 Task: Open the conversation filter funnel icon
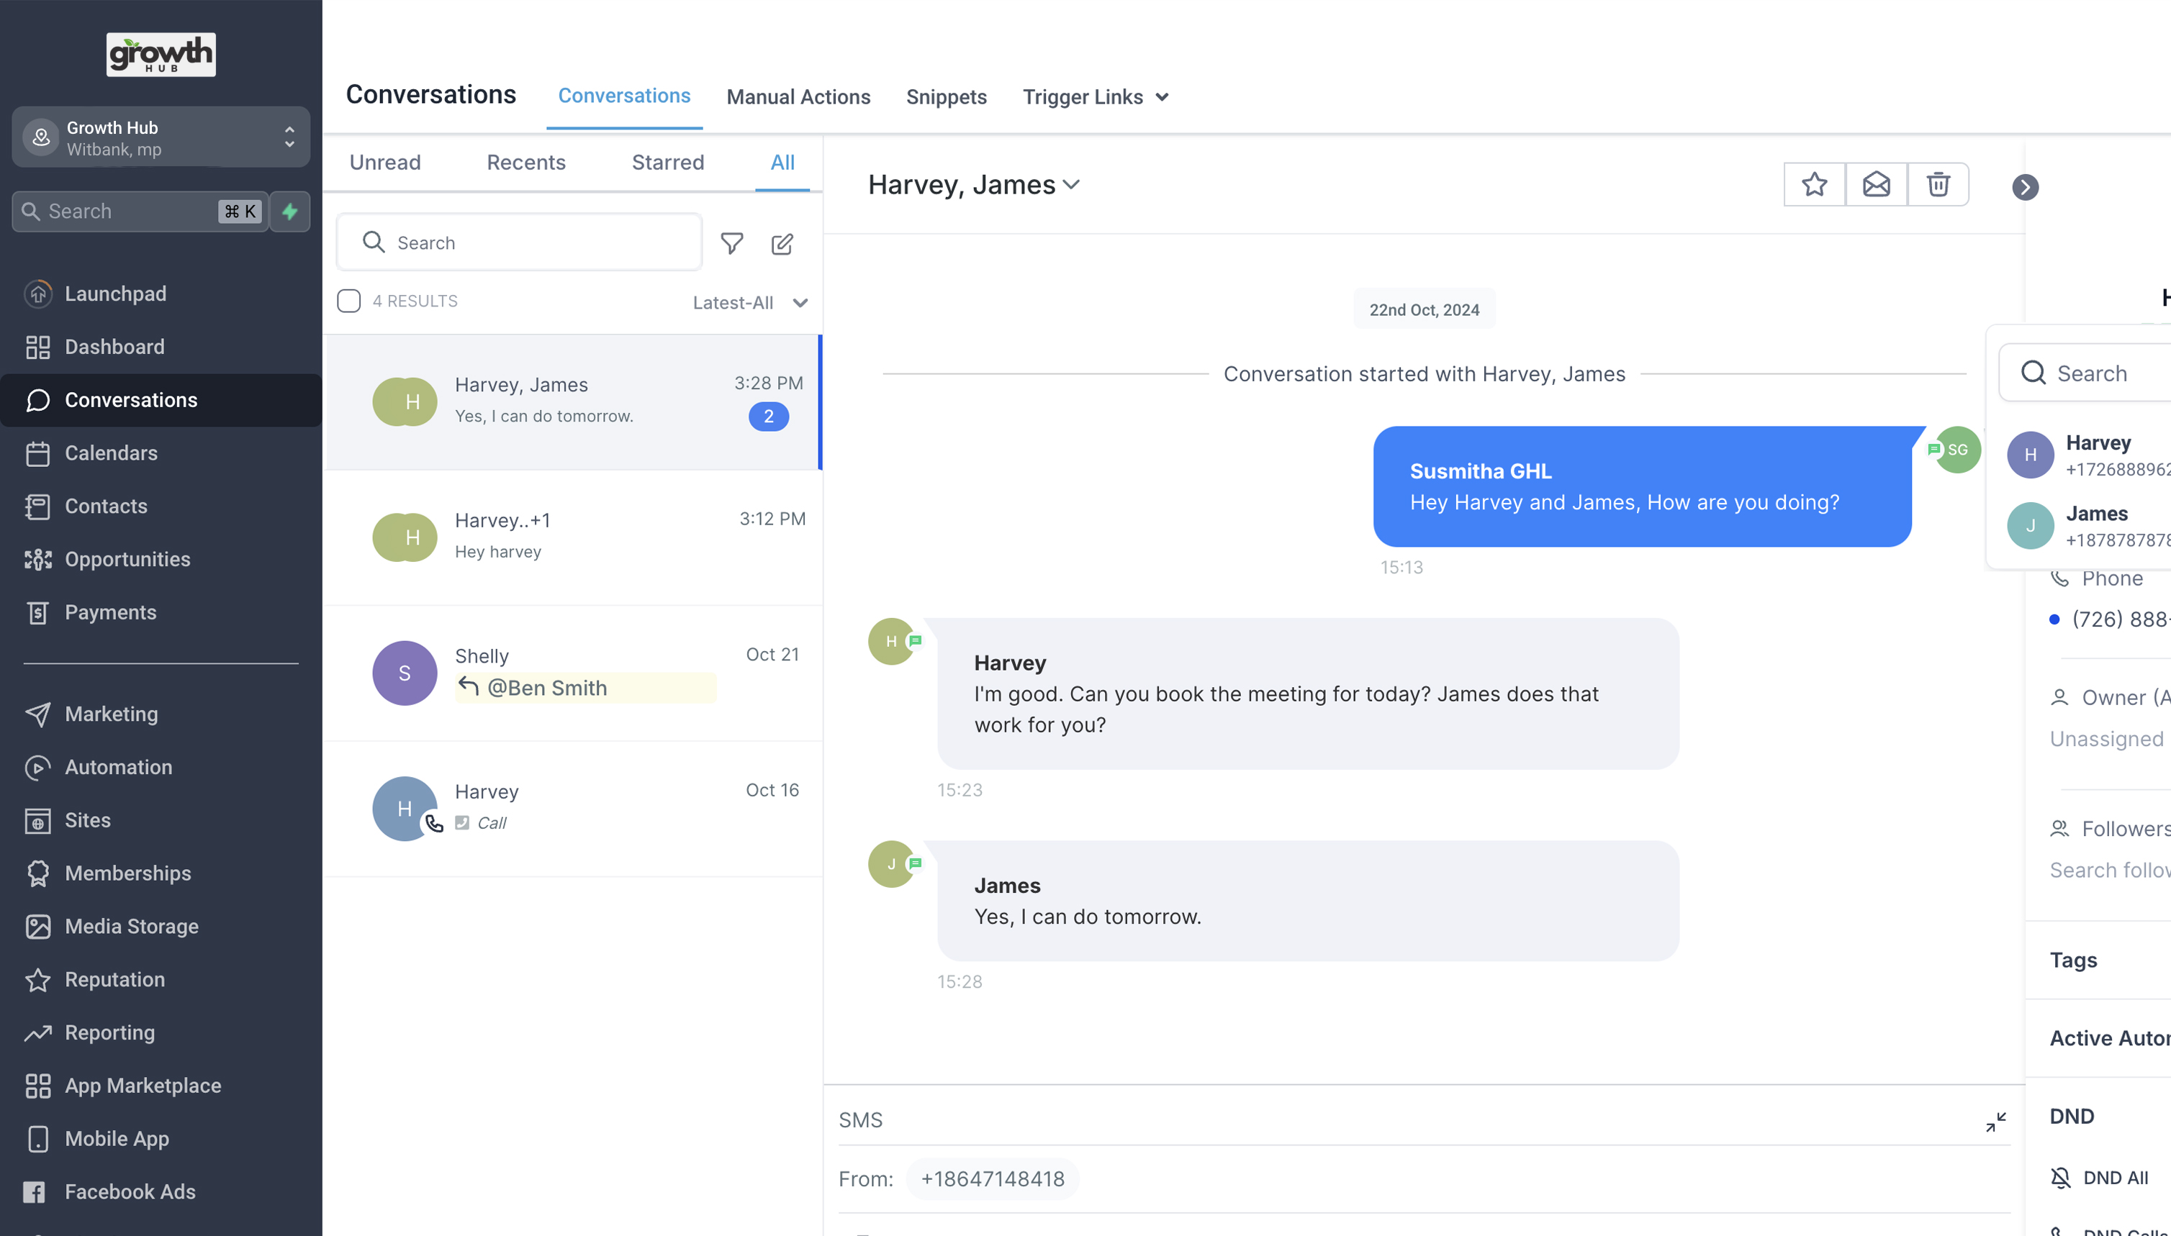coord(731,244)
